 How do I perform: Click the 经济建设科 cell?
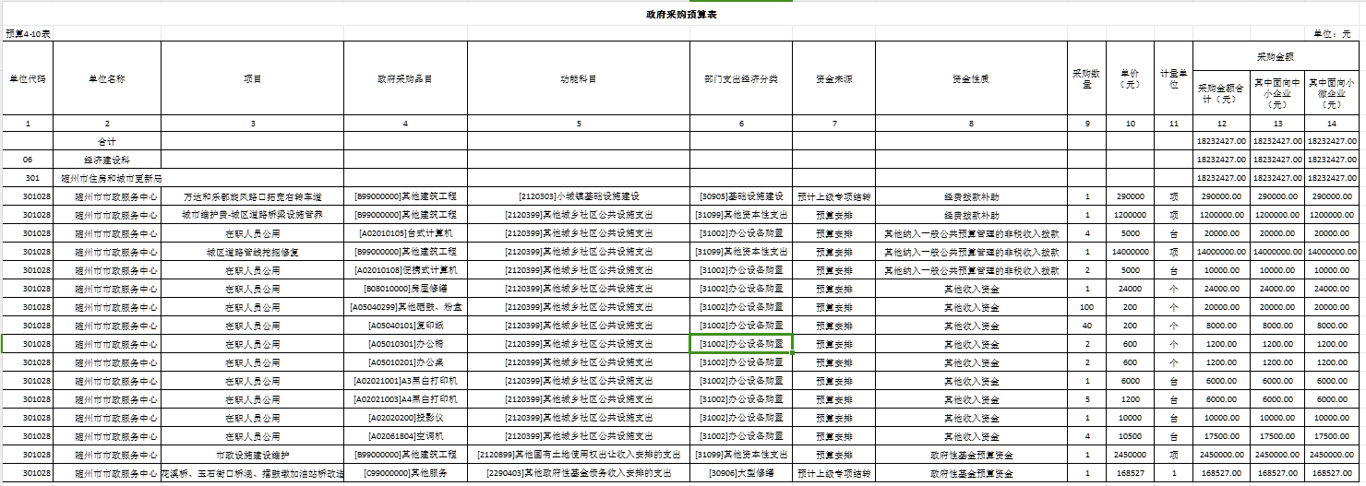click(x=107, y=160)
